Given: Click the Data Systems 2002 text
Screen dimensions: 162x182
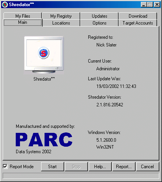Looking at the screenshot, I should [33, 152].
